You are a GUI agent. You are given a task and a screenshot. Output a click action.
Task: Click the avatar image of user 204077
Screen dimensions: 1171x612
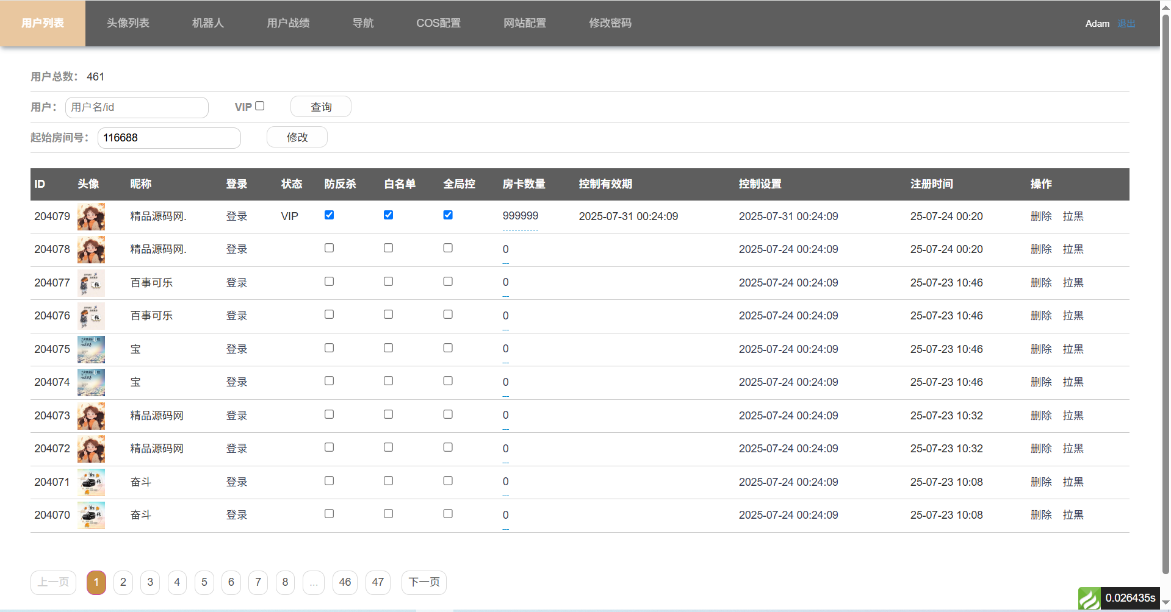point(91,283)
